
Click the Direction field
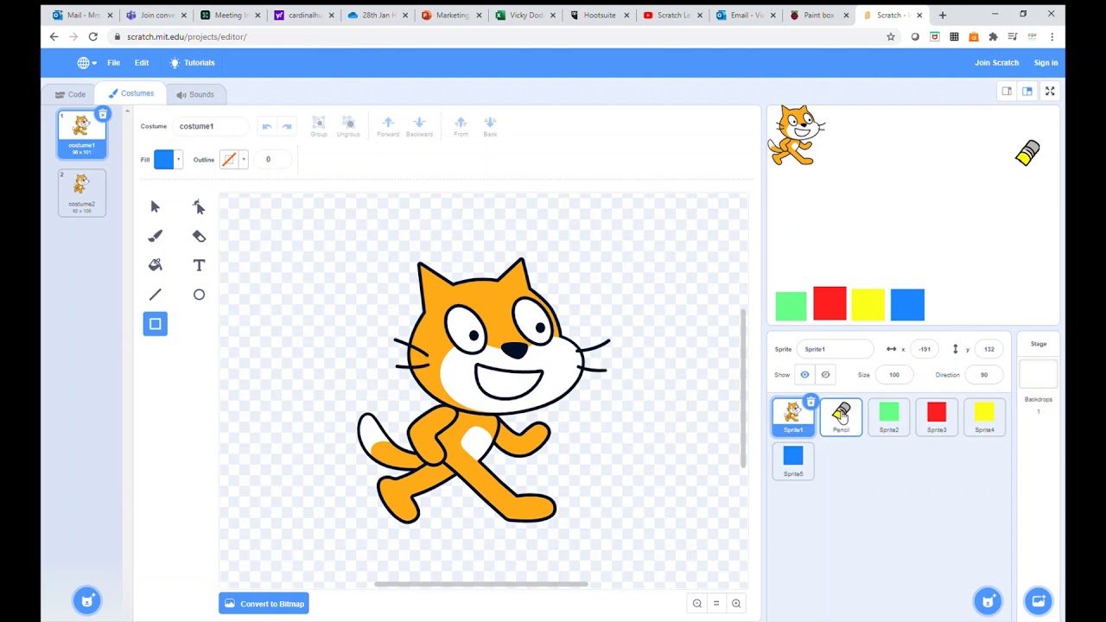pos(984,375)
